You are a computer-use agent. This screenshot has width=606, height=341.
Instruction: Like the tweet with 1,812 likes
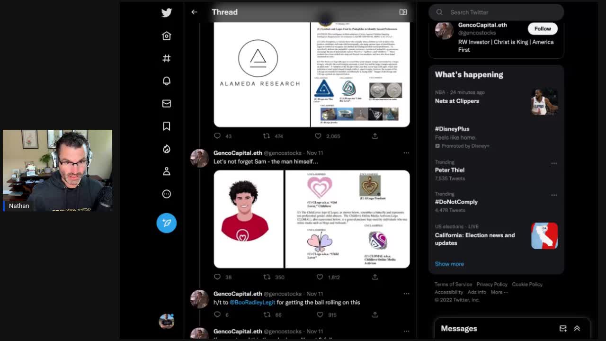[320, 277]
